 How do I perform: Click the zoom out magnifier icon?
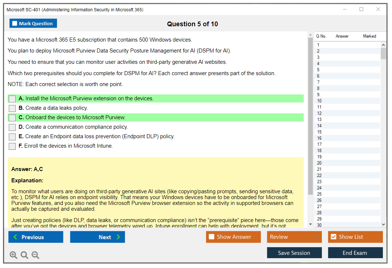tap(35, 255)
